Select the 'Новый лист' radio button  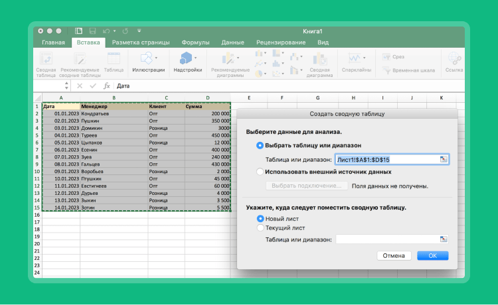tap(260, 218)
